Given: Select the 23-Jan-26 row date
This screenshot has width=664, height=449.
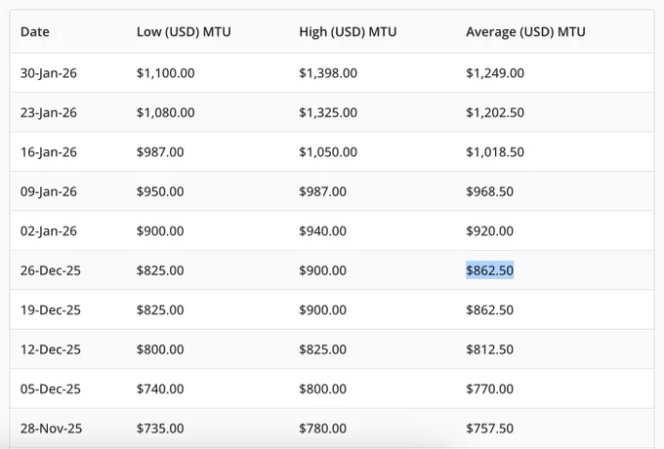Looking at the screenshot, I should click(49, 112).
